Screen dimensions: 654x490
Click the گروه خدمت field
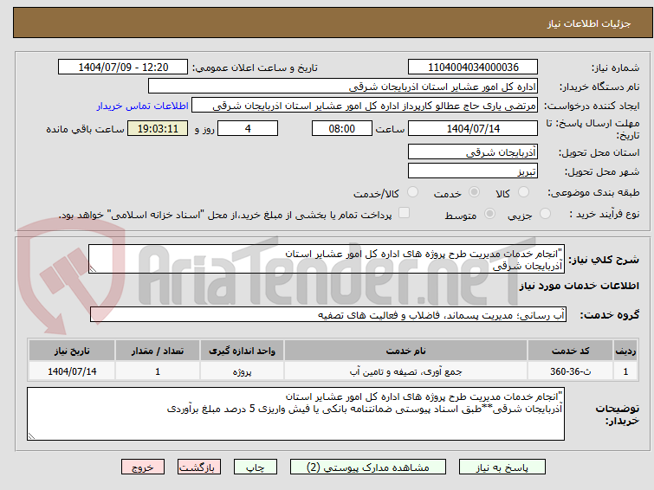(x=328, y=314)
